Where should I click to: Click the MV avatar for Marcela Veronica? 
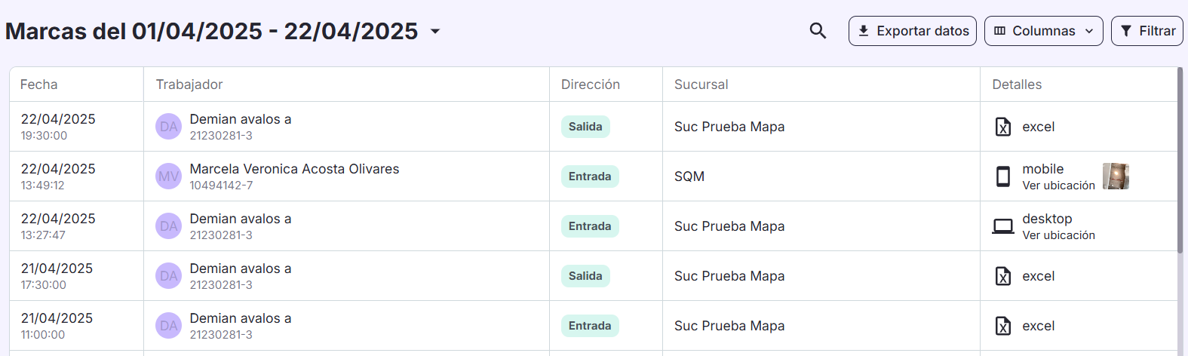[168, 176]
